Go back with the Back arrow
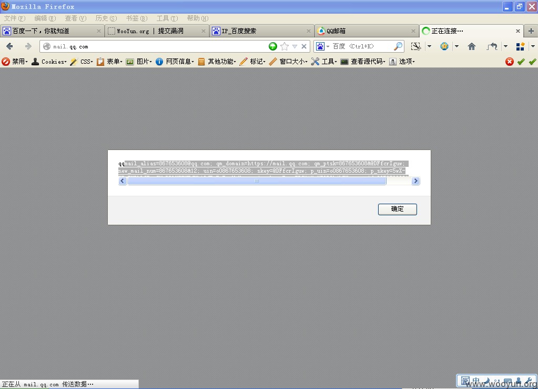Image resolution: width=538 pixels, height=389 pixels. (x=9, y=46)
